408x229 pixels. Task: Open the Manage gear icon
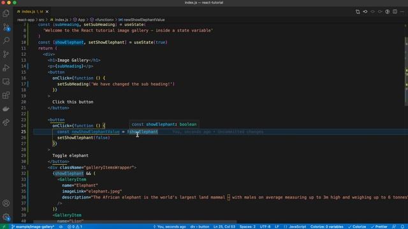pos(6,217)
